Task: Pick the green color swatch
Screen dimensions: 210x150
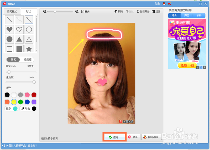Action: tap(20, 102)
